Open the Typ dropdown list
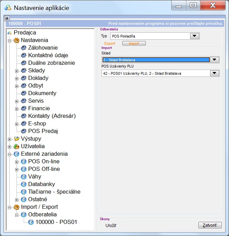This screenshot has width=229, height=236. (x=195, y=36)
